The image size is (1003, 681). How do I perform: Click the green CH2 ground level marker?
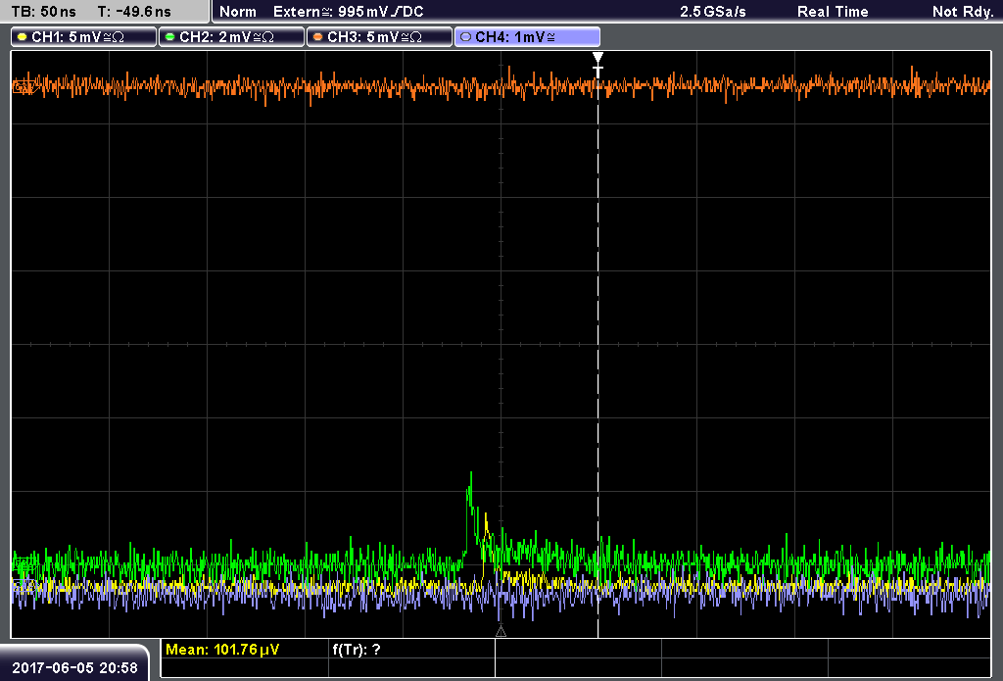point(24,564)
